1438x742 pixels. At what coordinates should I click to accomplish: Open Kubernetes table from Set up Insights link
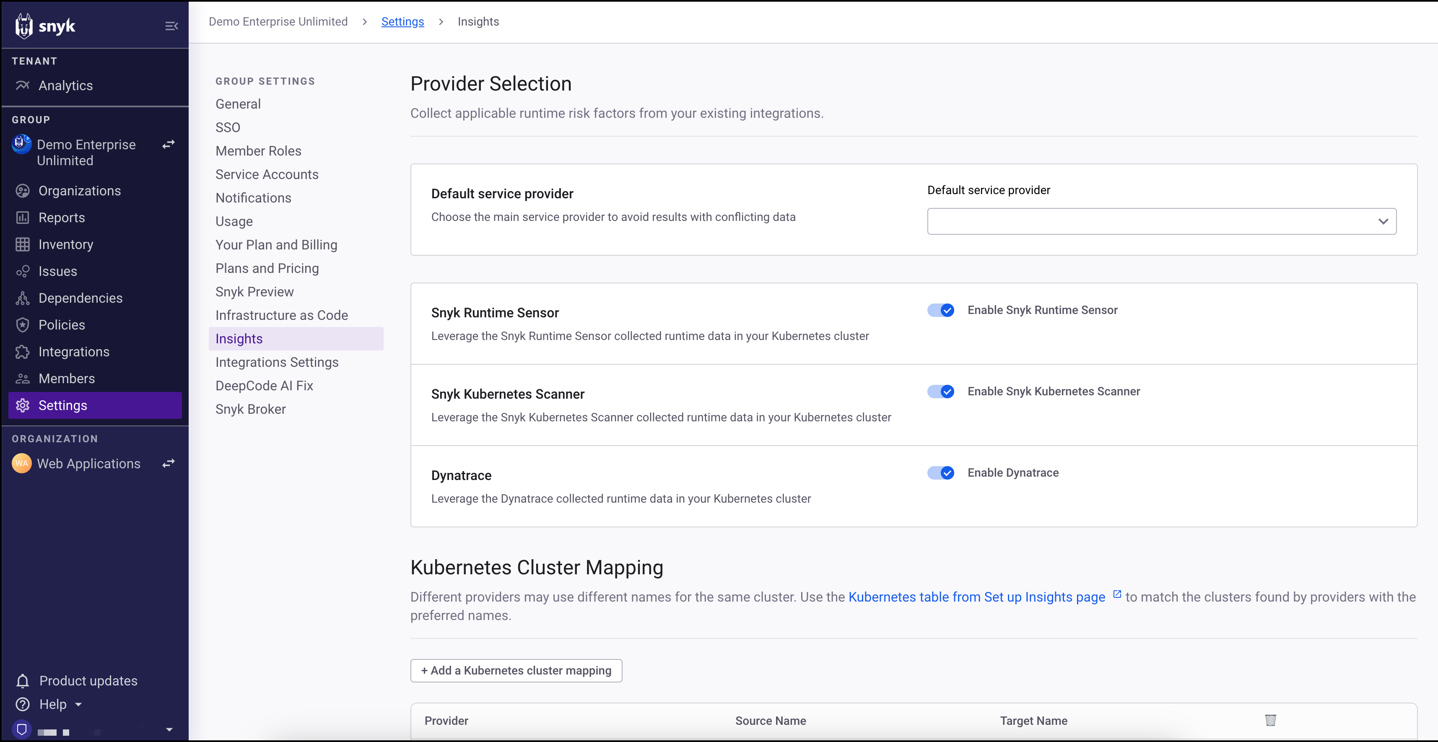click(976, 597)
